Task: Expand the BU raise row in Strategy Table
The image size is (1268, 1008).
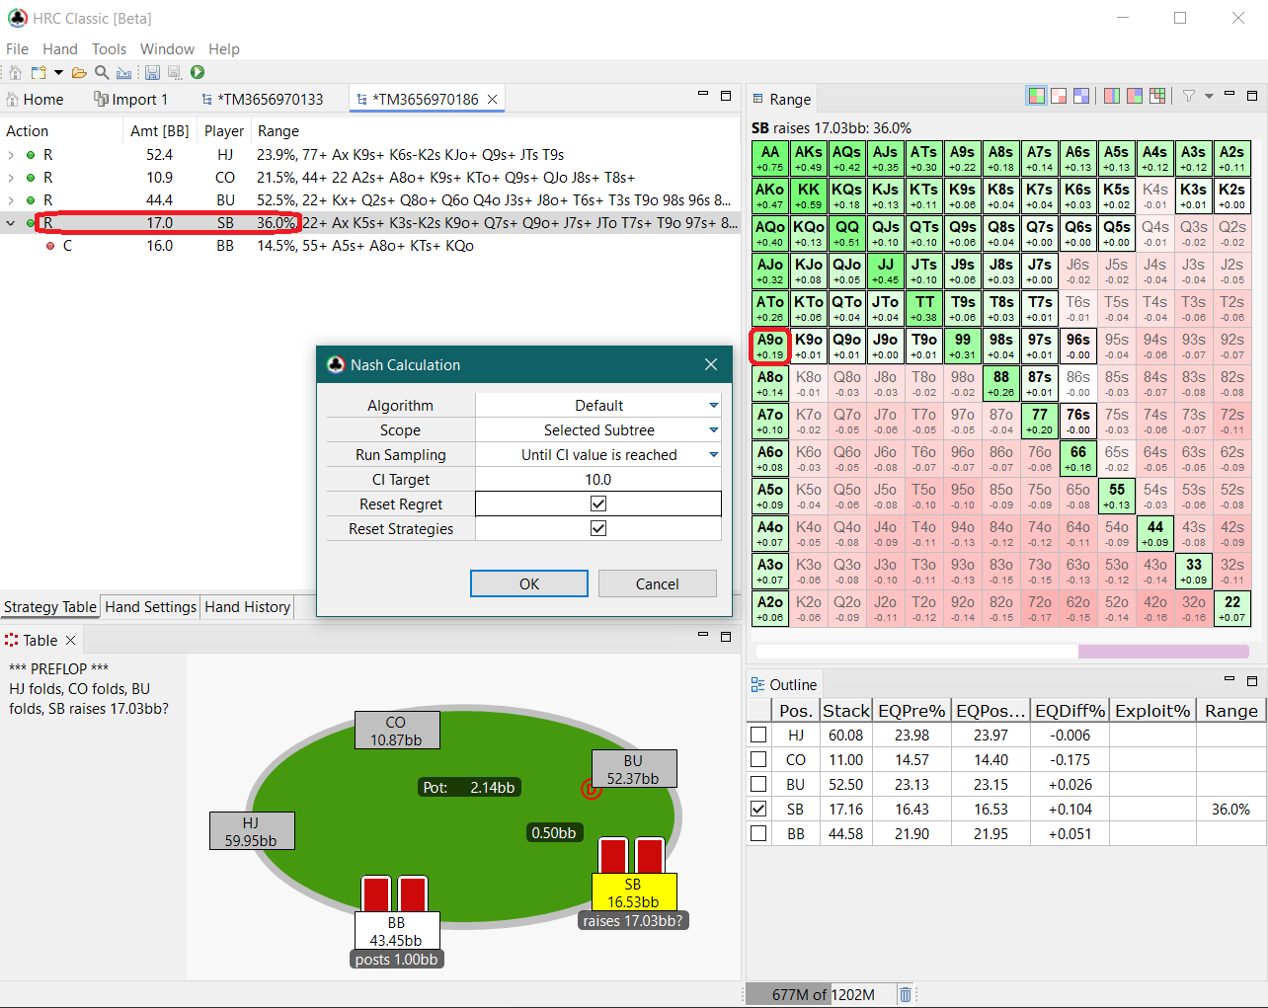Action: point(11,200)
